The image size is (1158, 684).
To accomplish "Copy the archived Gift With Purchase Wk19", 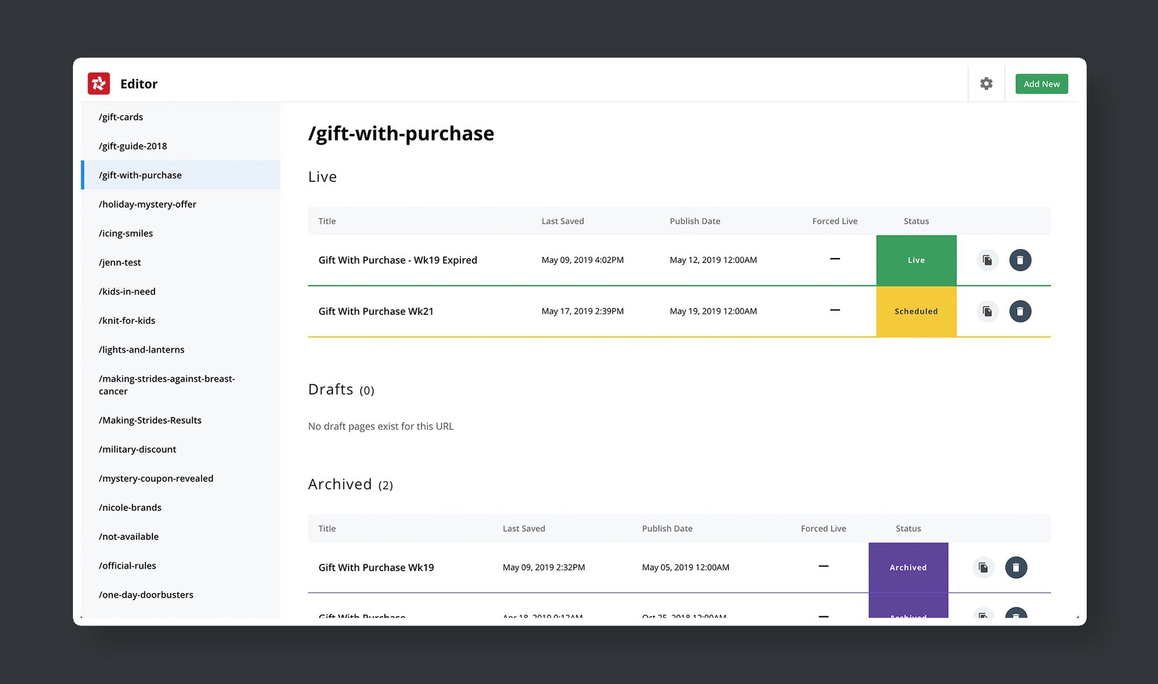I will [983, 567].
